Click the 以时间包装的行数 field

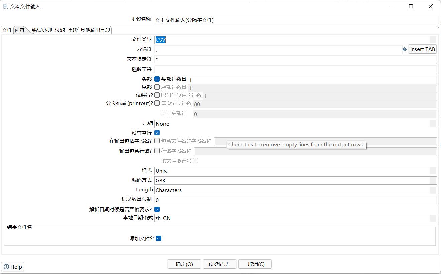pyautogui.click(x=320, y=96)
